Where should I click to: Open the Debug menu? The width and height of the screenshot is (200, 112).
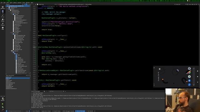(15, 2)
